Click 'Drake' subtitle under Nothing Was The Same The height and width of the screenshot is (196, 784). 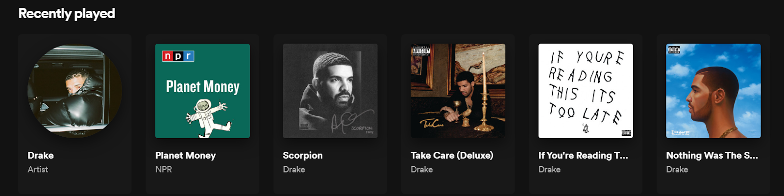pyautogui.click(x=677, y=170)
